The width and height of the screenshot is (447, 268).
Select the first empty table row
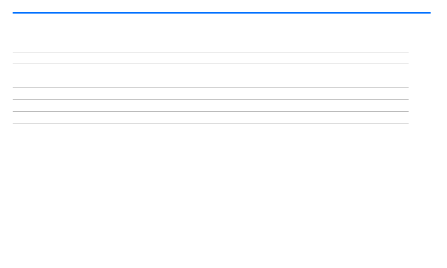tap(210, 58)
